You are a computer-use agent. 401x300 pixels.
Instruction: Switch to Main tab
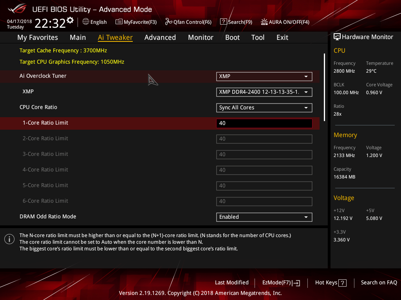pos(78,37)
